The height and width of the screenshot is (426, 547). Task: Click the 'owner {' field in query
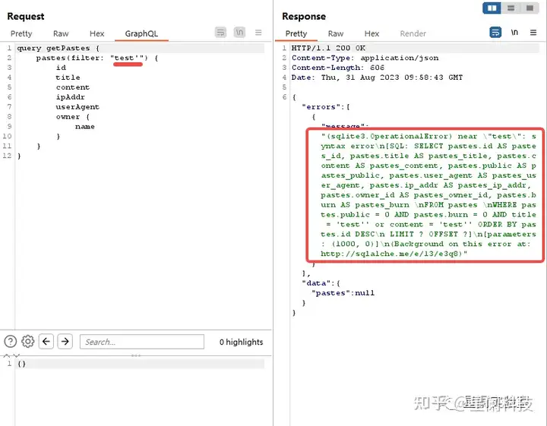73,116
